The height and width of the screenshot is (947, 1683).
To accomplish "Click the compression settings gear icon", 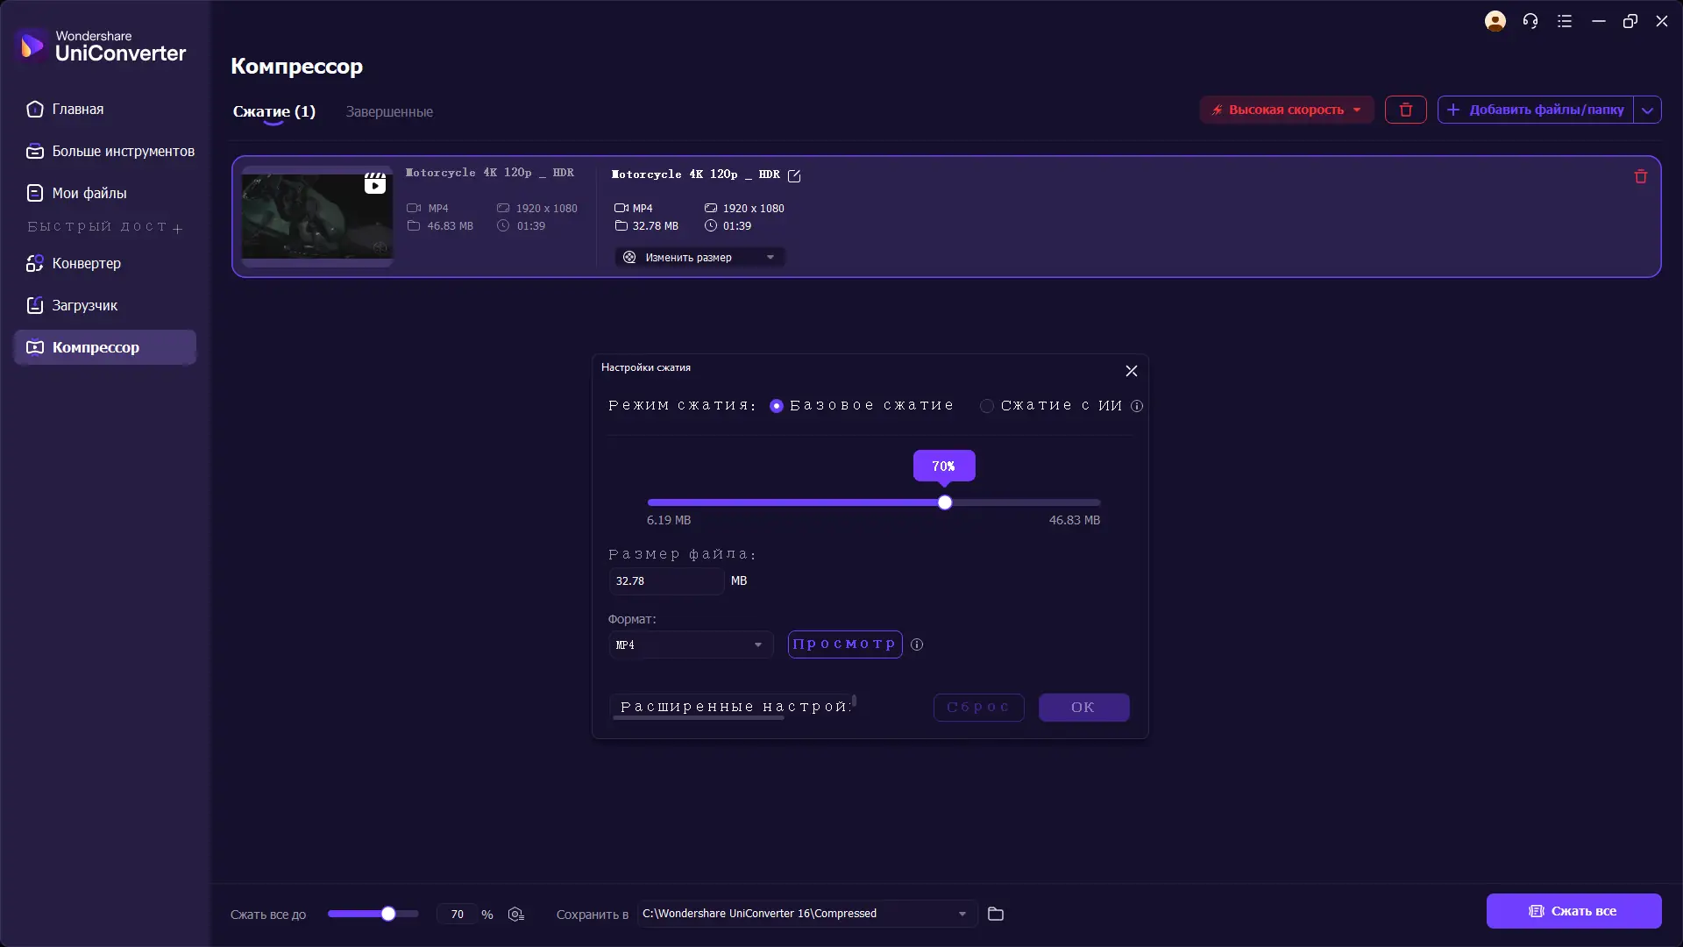I will click(516, 915).
